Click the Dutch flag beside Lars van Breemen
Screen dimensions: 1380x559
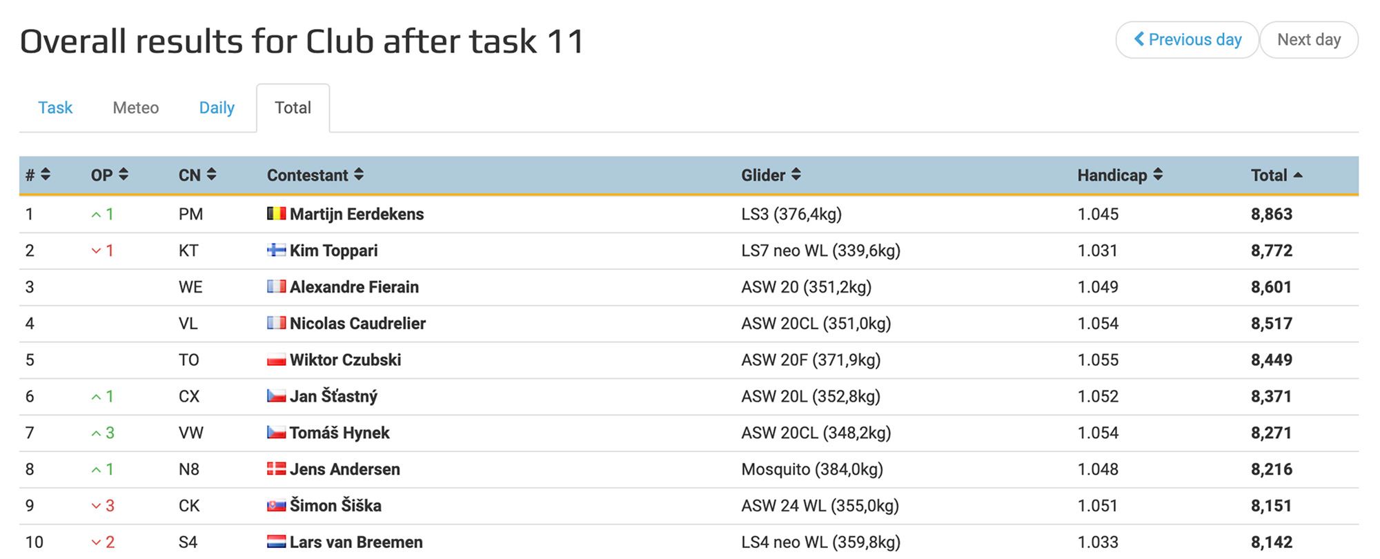point(276,542)
